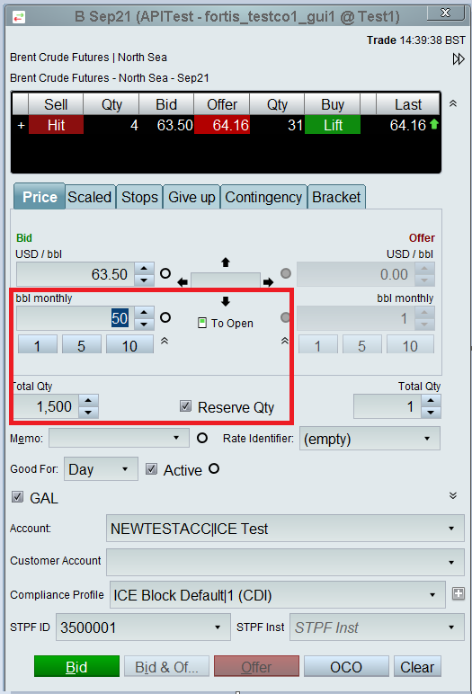472x694 pixels.
Task: Click the plus icon next to Compliance Profile
Action: [459, 593]
